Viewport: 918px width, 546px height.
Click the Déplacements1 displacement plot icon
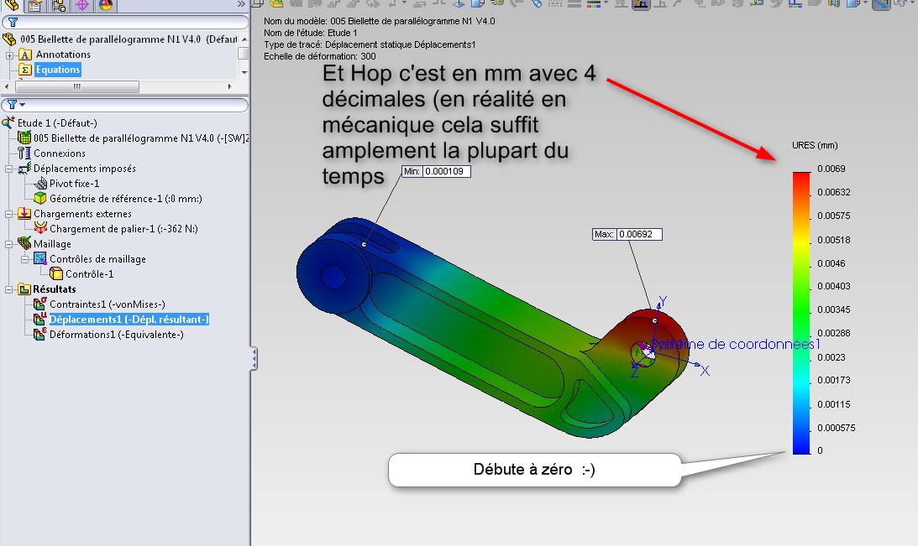40,320
